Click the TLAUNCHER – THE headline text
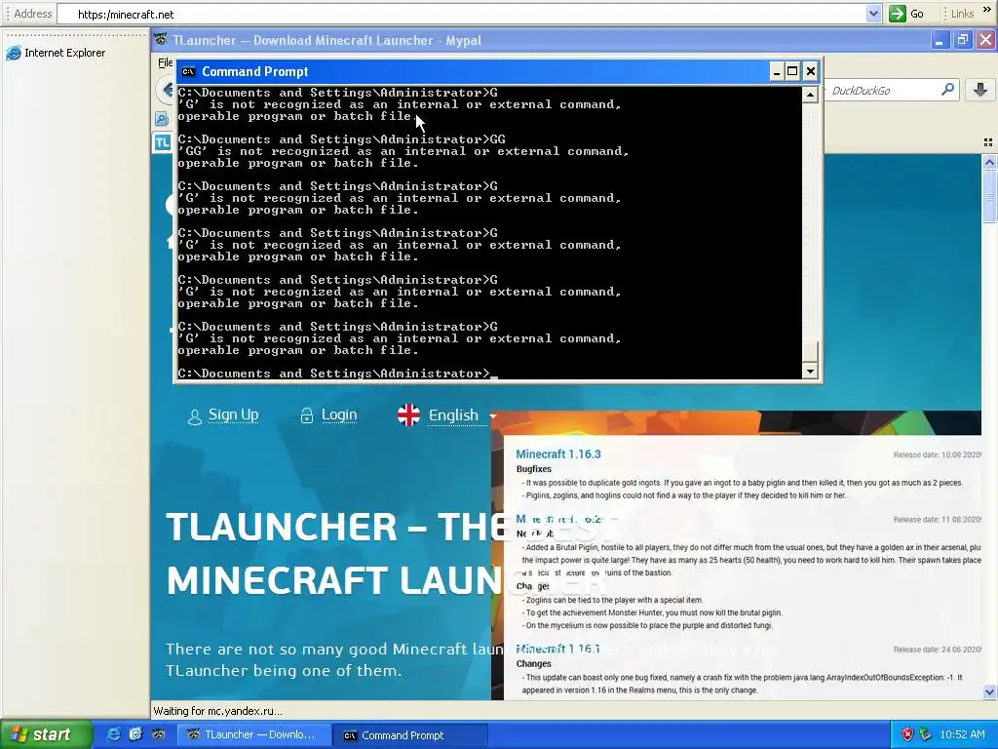Screen dimensions: 998x749 click(334, 527)
